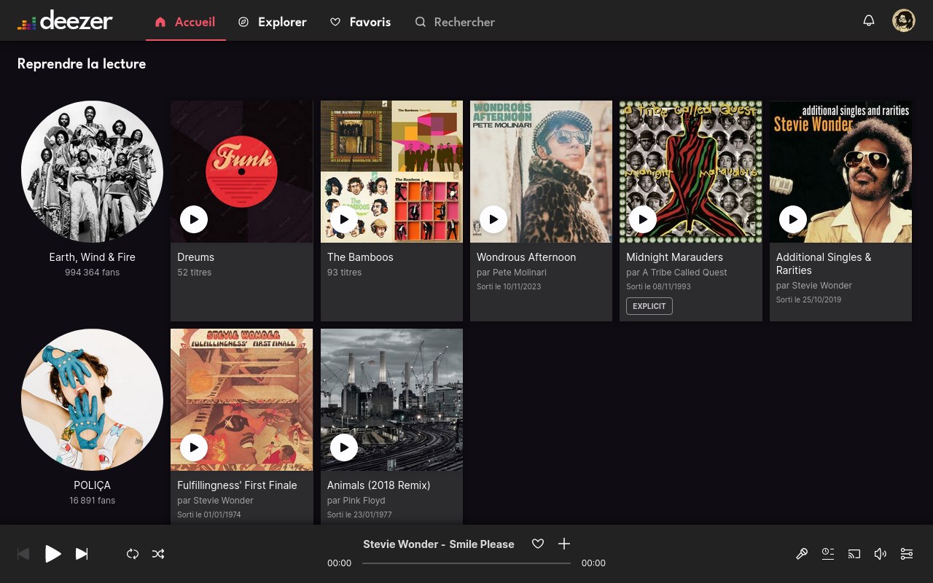The height and width of the screenshot is (583, 933).
Task: Open Additional Singles & Rarities title
Action: [824, 263]
